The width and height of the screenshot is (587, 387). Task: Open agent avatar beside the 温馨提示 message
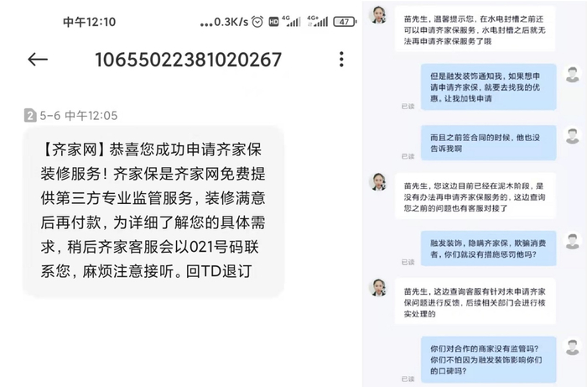coord(378,15)
